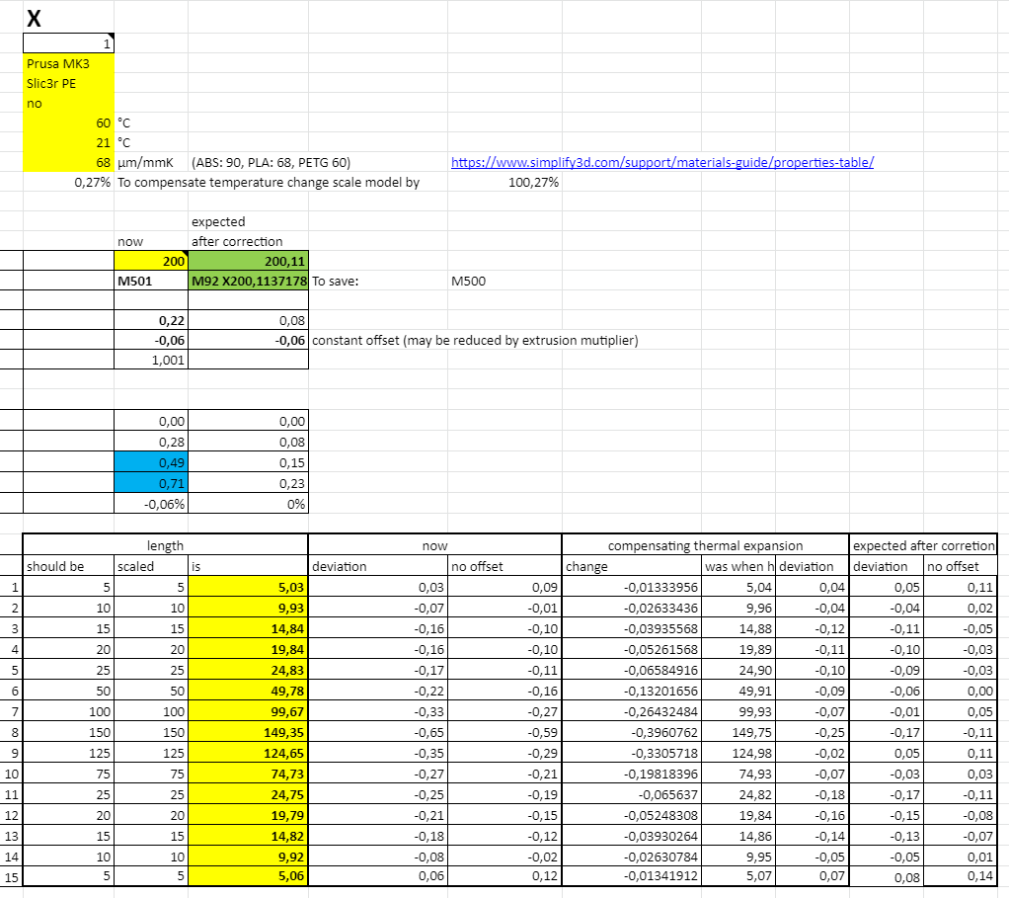Select the yellow measured value 124,65
The image size is (1009, 898).
[249, 753]
